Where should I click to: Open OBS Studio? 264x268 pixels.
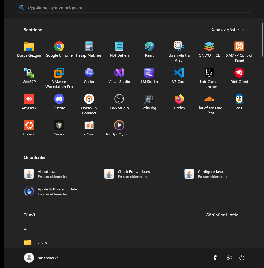pyautogui.click(x=119, y=102)
